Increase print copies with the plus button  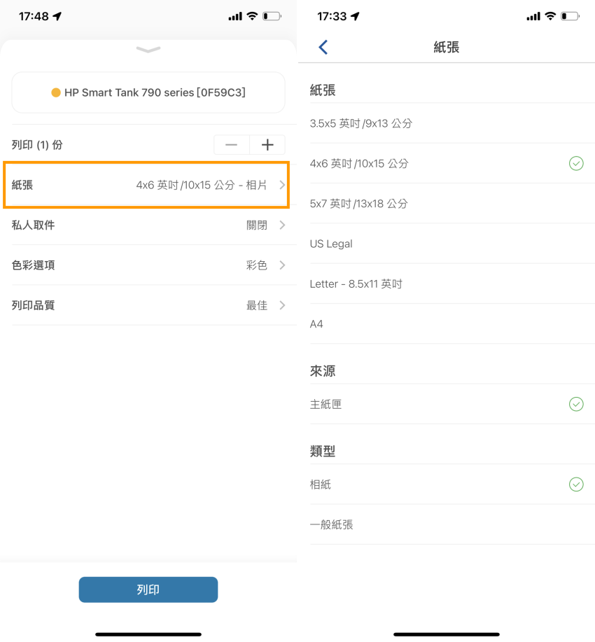tap(267, 144)
